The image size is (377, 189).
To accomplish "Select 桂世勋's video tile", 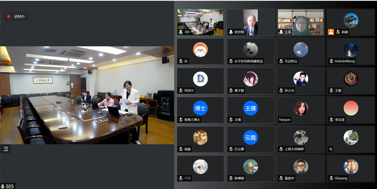I will coord(251,22).
